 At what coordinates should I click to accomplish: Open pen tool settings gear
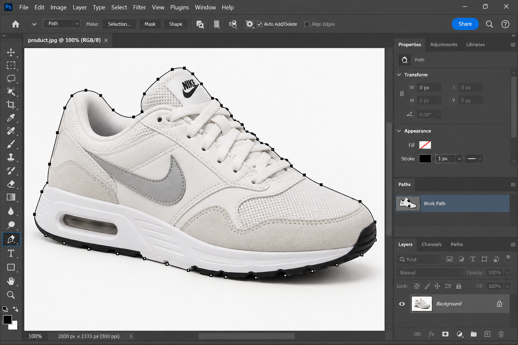(250, 24)
